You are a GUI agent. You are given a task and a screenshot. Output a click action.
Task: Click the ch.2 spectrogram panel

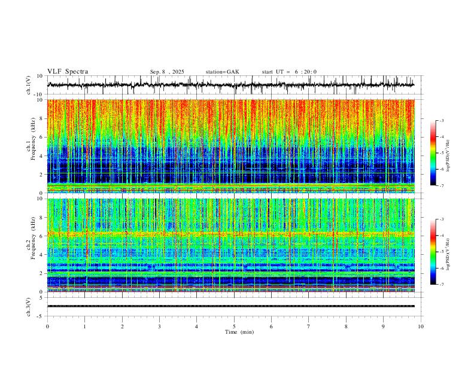point(230,245)
